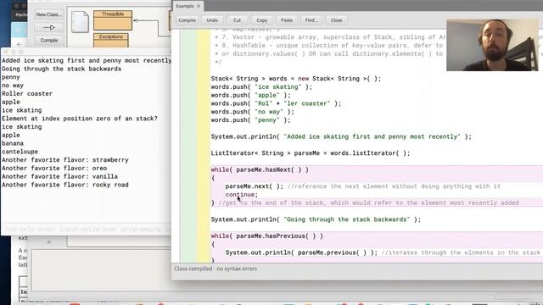Click 'Another favorite flavor: strawberry' terminal line
The width and height of the screenshot is (543, 305).
65,160
